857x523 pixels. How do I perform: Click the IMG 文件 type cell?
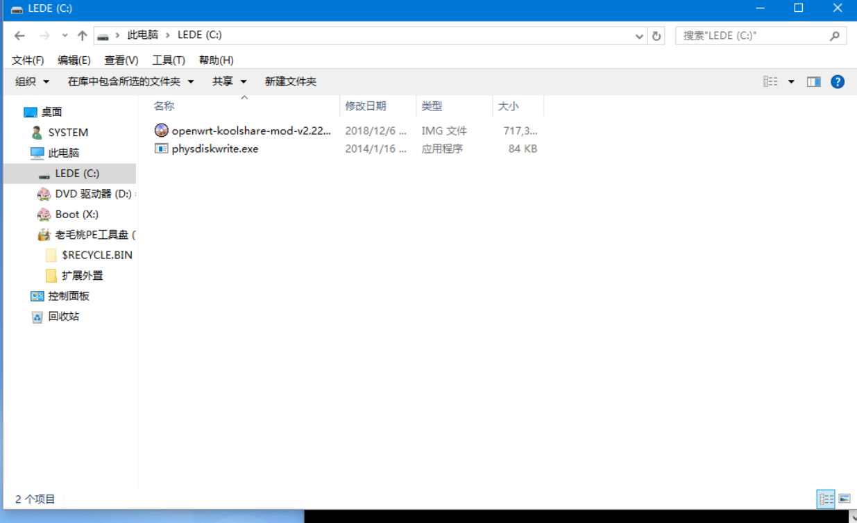click(444, 131)
